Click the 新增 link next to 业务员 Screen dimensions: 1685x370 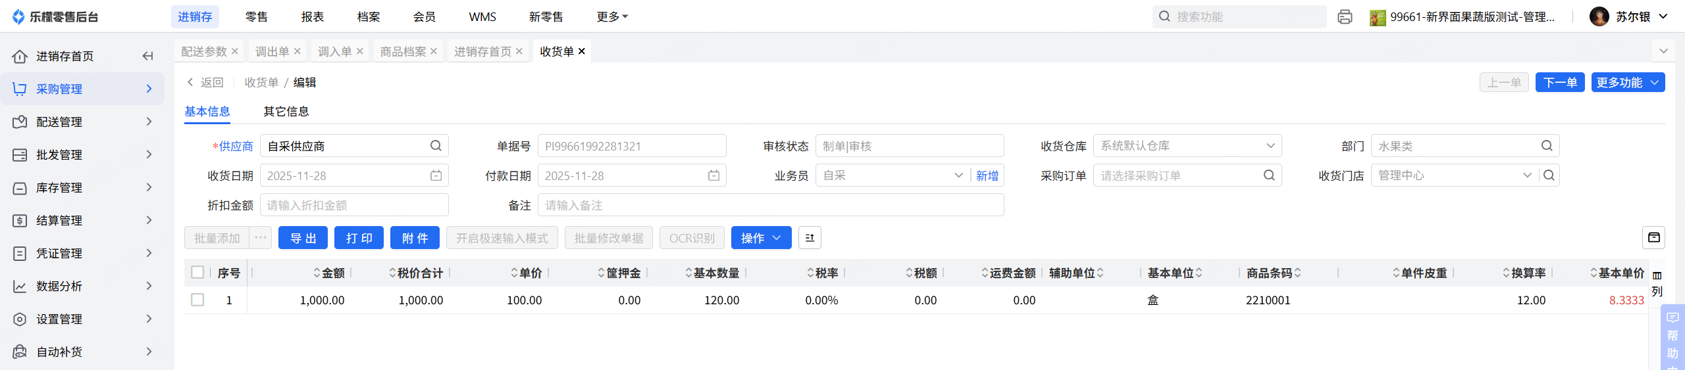click(987, 175)
